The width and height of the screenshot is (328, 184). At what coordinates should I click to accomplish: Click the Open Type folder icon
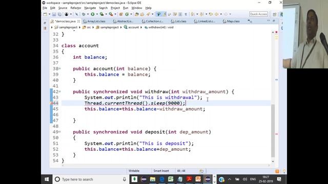(x=137, y=14)
